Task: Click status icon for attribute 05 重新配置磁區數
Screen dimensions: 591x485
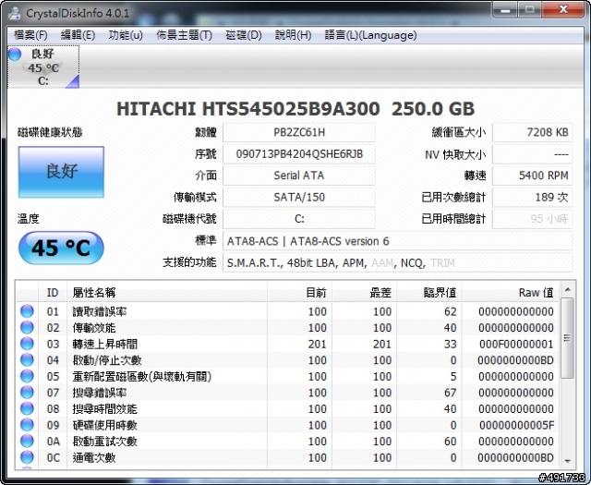Action: (x=27, y=376)
